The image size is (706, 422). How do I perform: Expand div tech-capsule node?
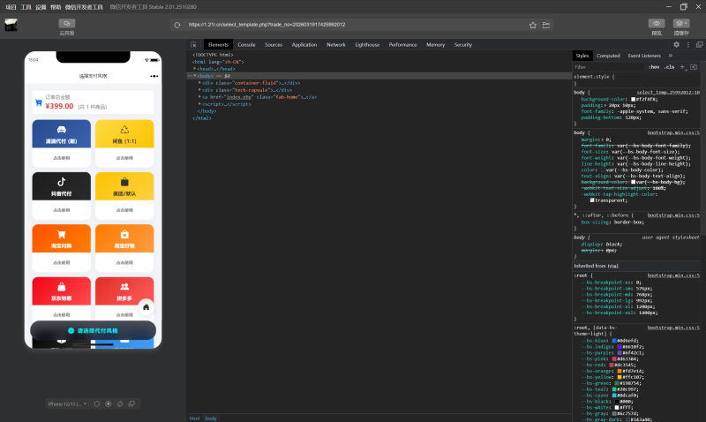pyautogui.click(x=200, y=90)
